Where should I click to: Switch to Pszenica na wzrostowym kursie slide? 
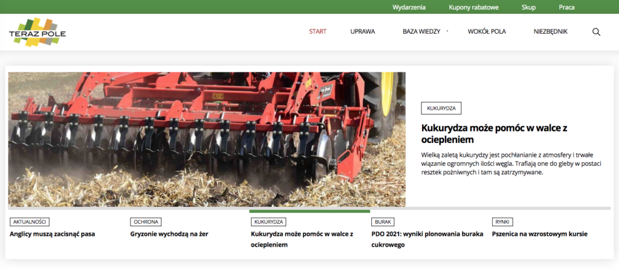point(540,234)
